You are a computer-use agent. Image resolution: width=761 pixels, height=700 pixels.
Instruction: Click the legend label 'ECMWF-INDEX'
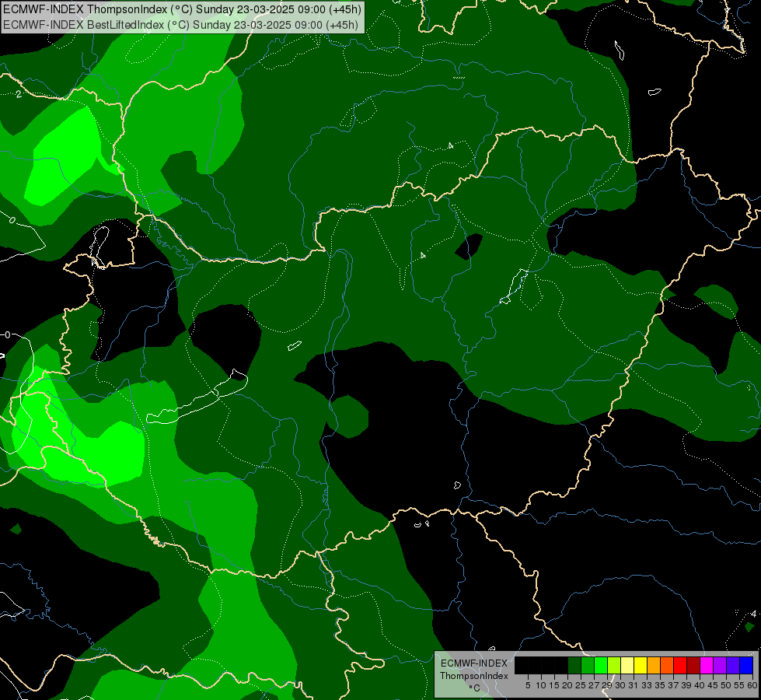[x=474, y=663]
